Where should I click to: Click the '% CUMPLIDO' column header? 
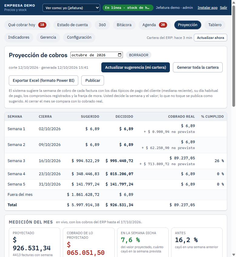[x=212, y=116]
